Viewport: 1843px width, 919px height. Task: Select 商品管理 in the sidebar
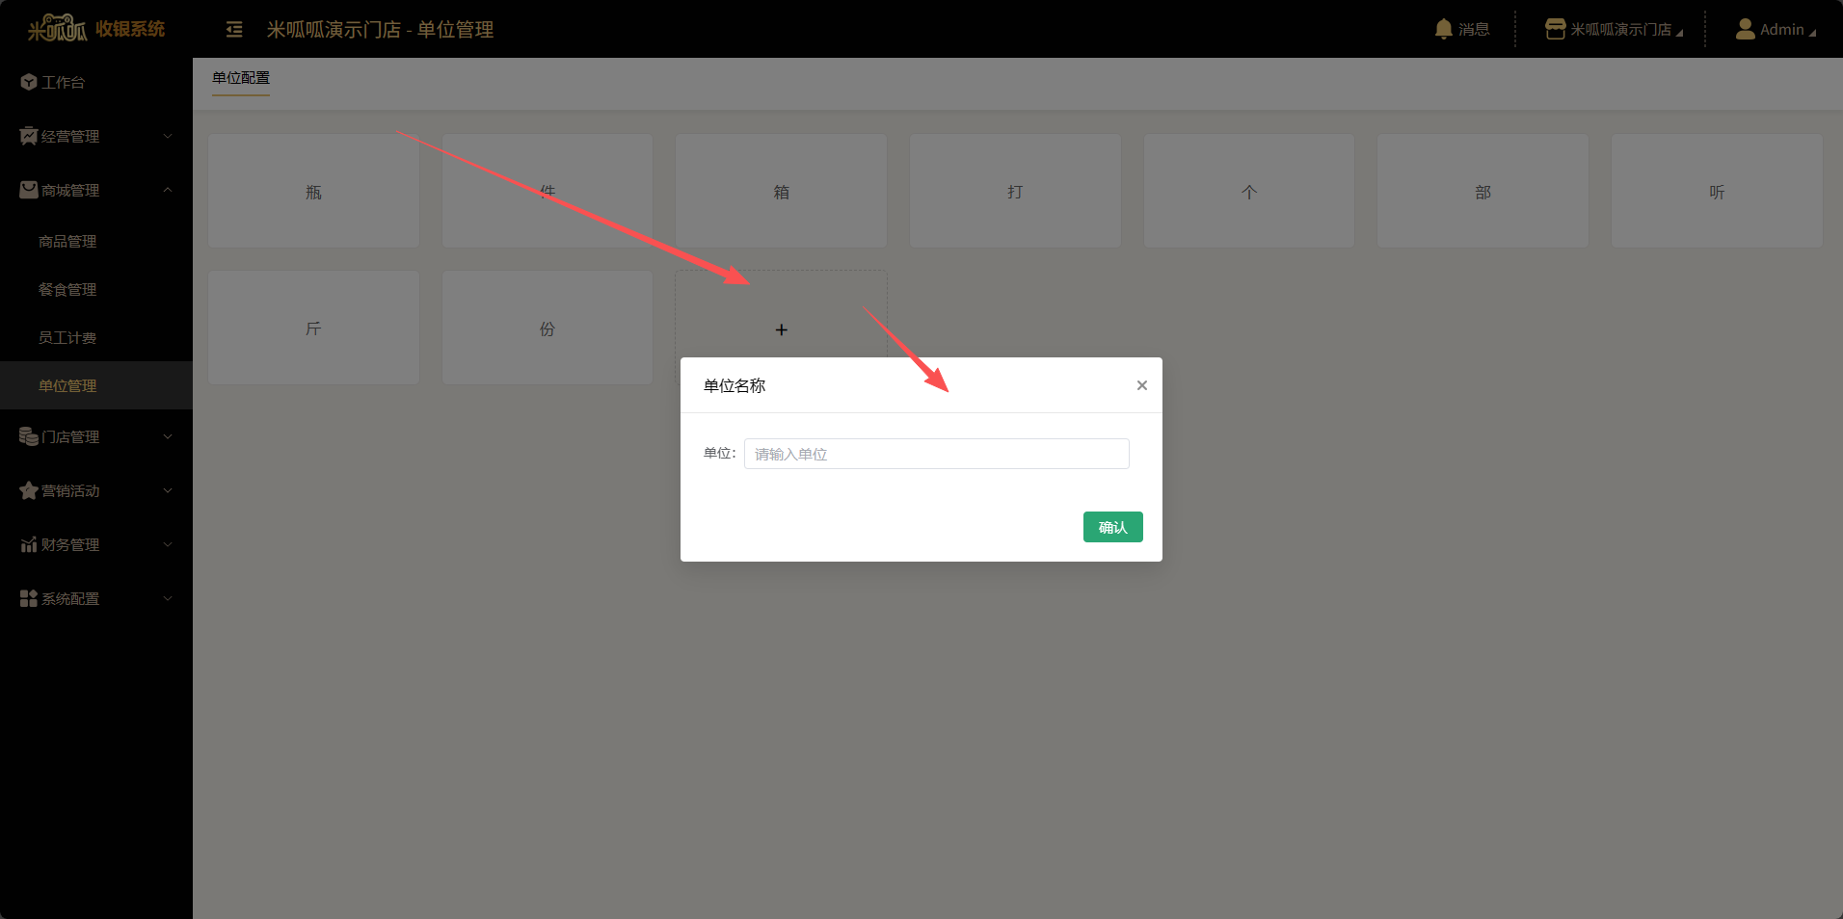[67, 242]
